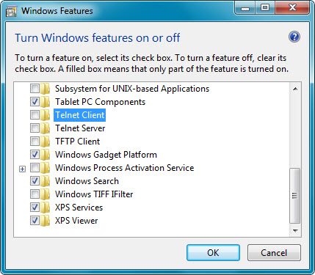Viewport: 315px width, 275px height.
Task: Check the Telnet Server checkbox
Action: pos(35,128)
